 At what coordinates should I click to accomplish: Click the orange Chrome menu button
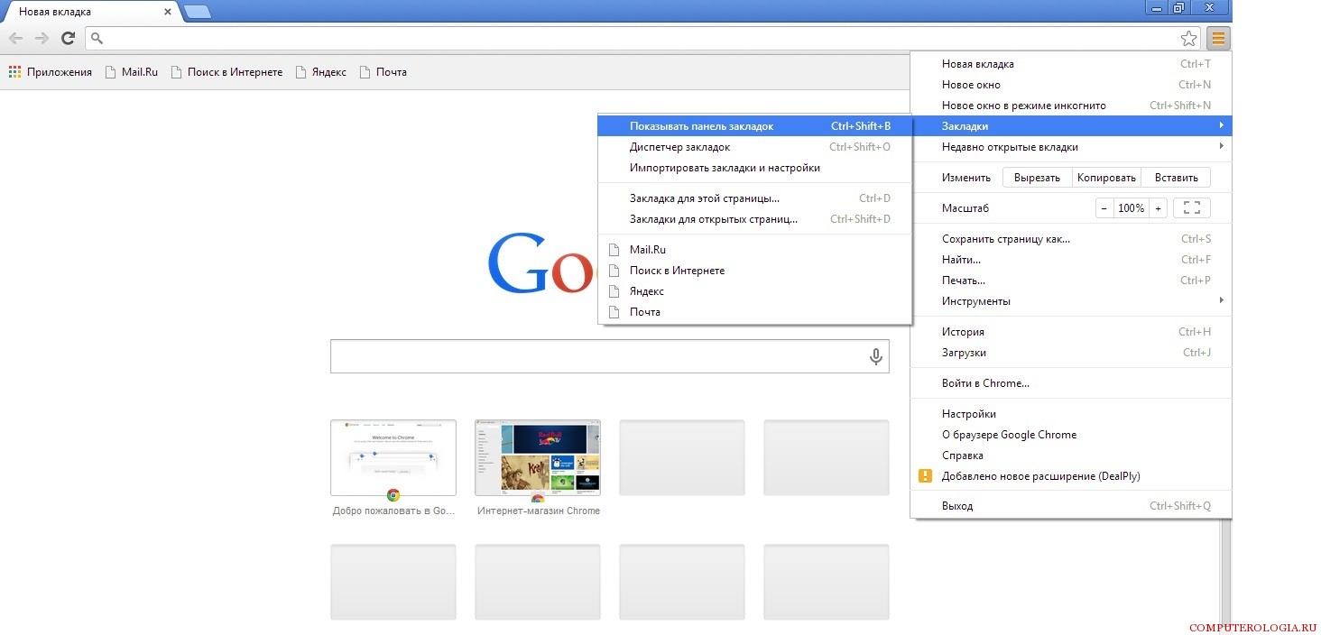click(1218, 38)
